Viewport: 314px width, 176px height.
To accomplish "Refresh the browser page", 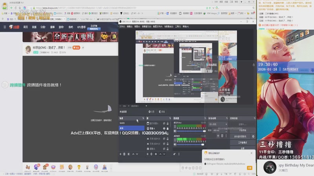I will 15,8.
